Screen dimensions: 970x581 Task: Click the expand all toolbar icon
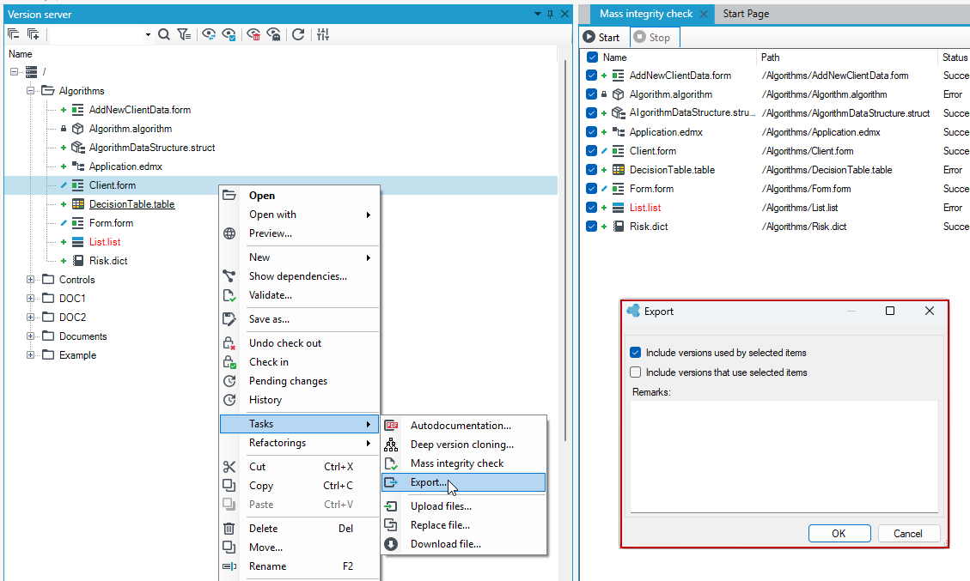[33, 34]
